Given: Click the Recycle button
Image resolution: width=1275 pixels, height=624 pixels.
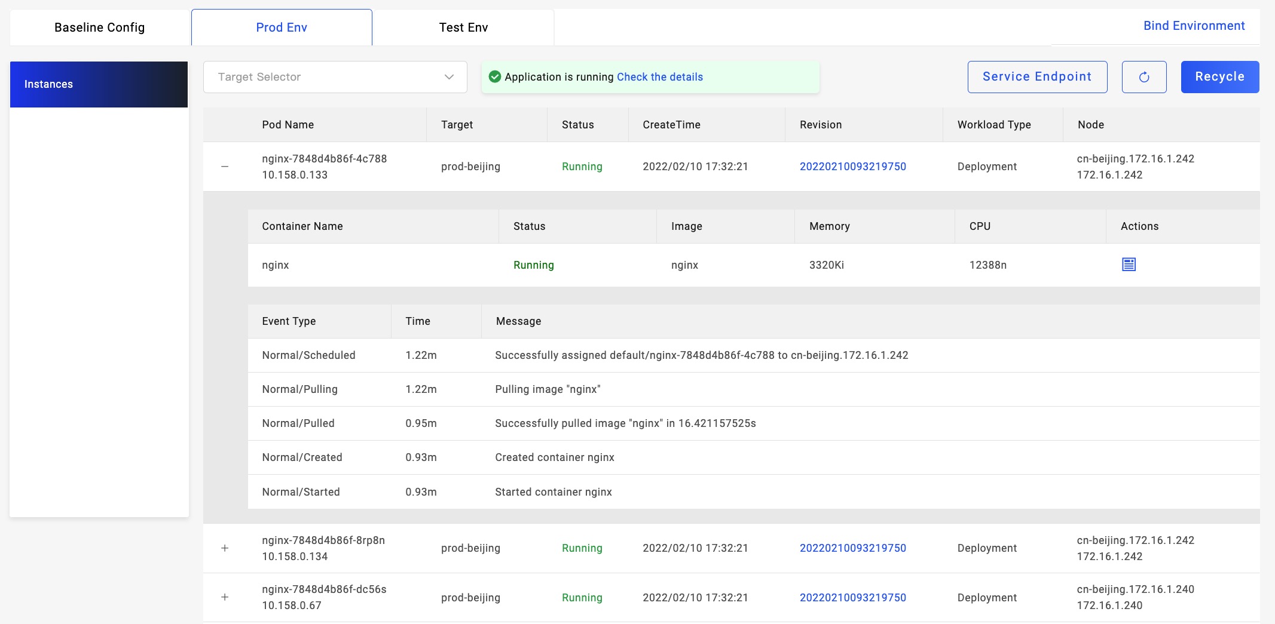Looking at the screenshot, I should coord(1219,77).
